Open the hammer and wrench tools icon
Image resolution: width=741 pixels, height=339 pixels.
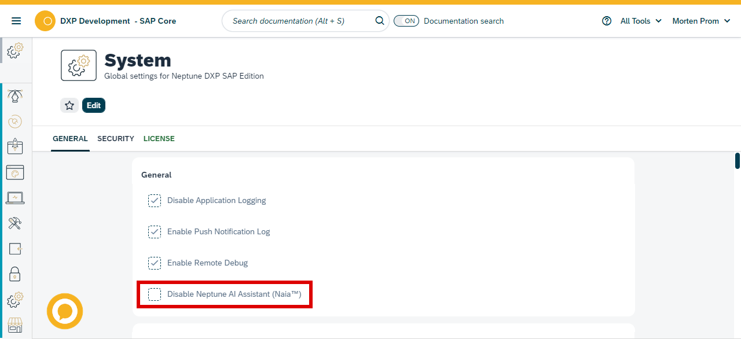[x=15, y=223]
